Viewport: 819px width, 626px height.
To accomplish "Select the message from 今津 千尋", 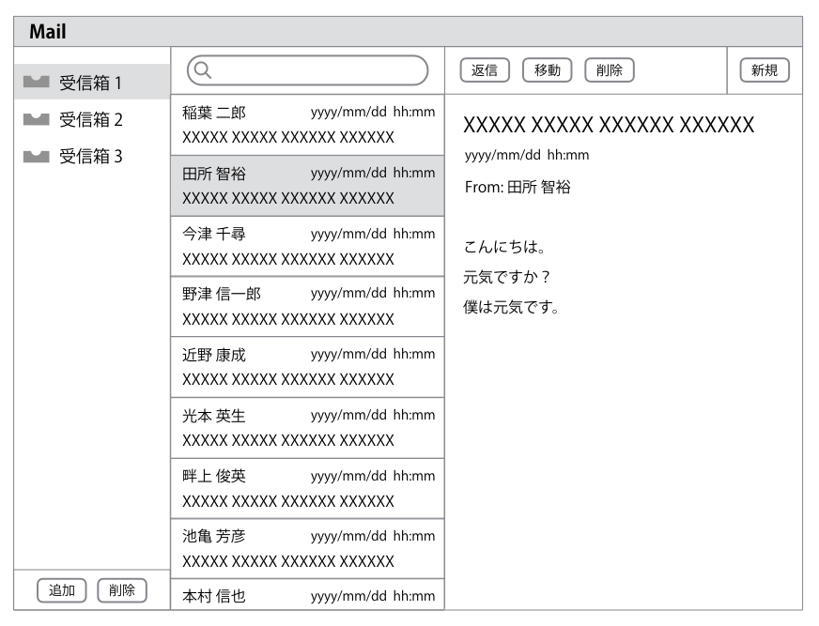I will [x=307, y=246].
